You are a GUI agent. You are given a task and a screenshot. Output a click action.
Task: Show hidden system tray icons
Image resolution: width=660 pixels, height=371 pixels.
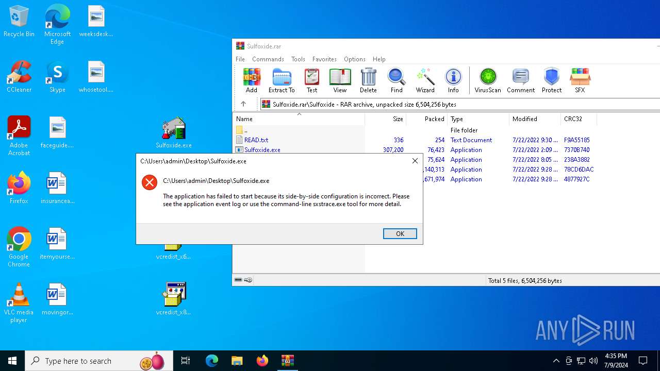pyautogui.click(x=556, y=361)
